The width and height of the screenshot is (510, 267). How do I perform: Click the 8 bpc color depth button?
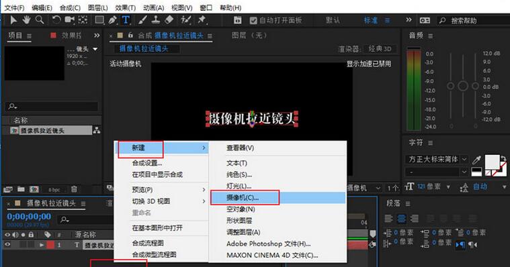click(54, 189)
